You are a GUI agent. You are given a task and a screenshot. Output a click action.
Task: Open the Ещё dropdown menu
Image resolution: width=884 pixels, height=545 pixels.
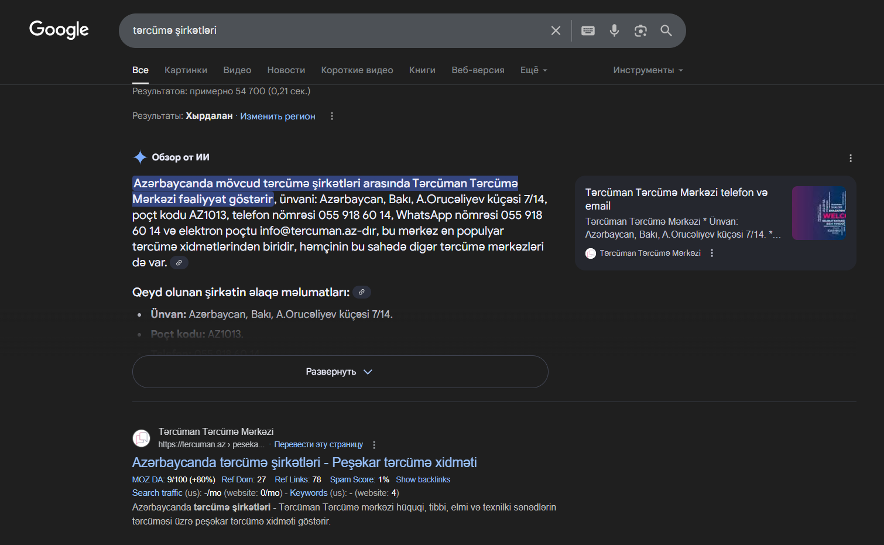(533, 70)
